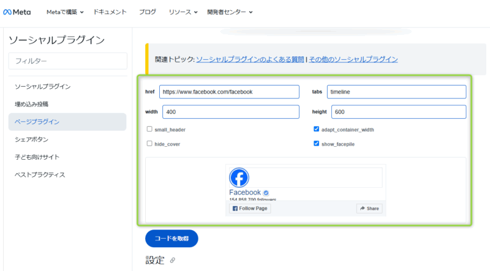Click the anchor link icon beside 設定
Image resolution: width=490 pixels, height=271 pixels.
173,260
